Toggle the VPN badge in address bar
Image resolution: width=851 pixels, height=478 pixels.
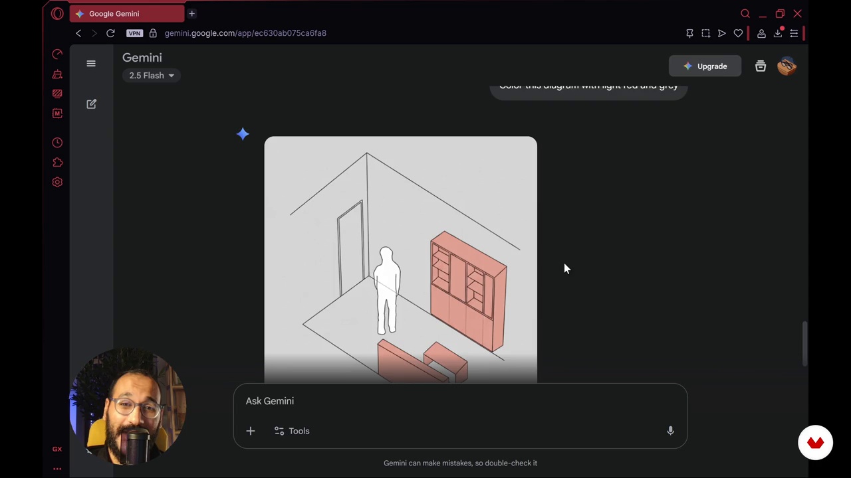134,33
